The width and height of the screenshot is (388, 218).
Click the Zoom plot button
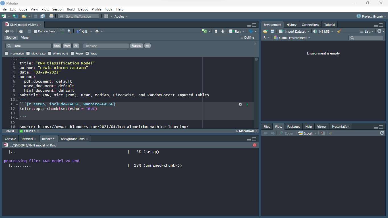tap(286, 133)
